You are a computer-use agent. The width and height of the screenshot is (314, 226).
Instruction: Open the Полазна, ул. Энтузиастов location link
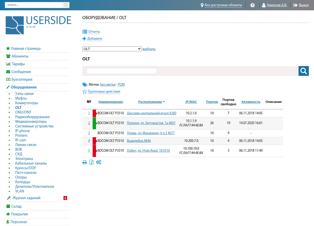[x=151, y=123]
